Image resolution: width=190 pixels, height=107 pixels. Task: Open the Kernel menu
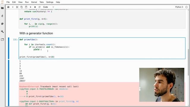(34, 2)
